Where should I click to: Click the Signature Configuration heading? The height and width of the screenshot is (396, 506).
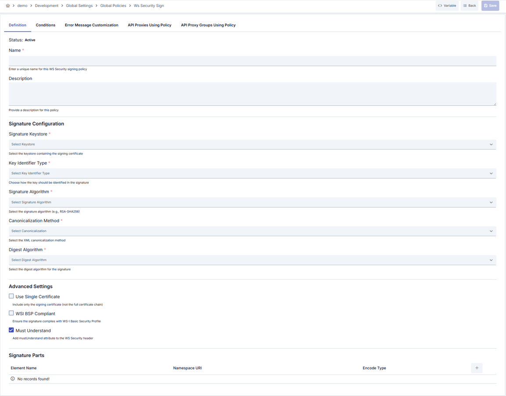pyautogui.click(x=36, y=124)
